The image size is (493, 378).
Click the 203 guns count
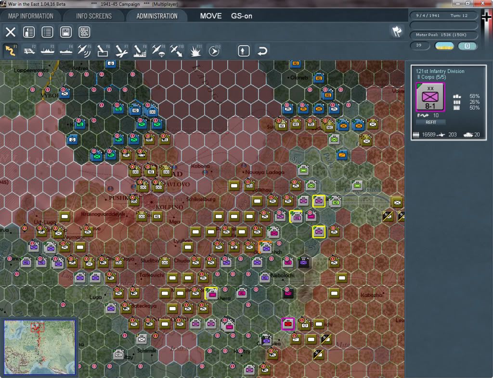click(452, 134)
